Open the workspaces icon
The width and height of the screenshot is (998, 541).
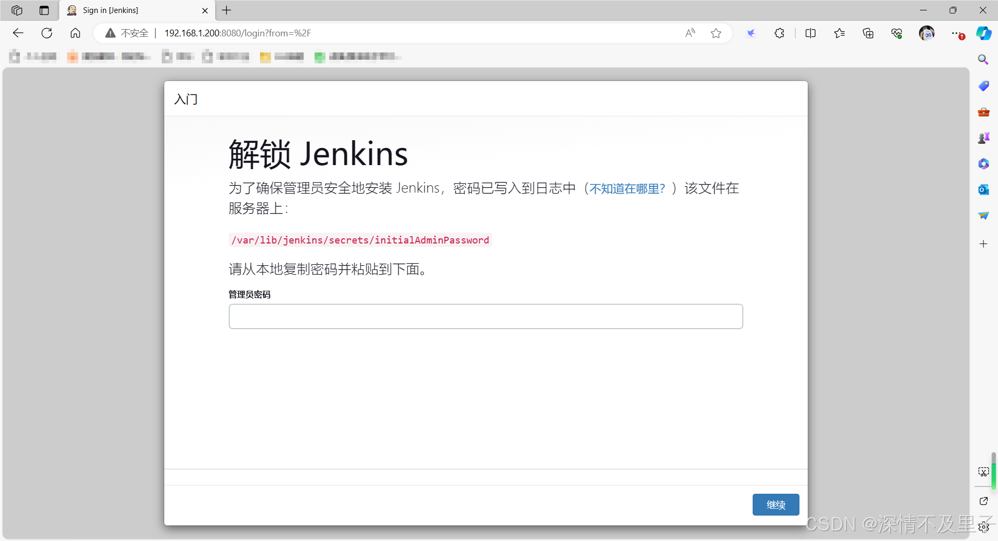17,10
